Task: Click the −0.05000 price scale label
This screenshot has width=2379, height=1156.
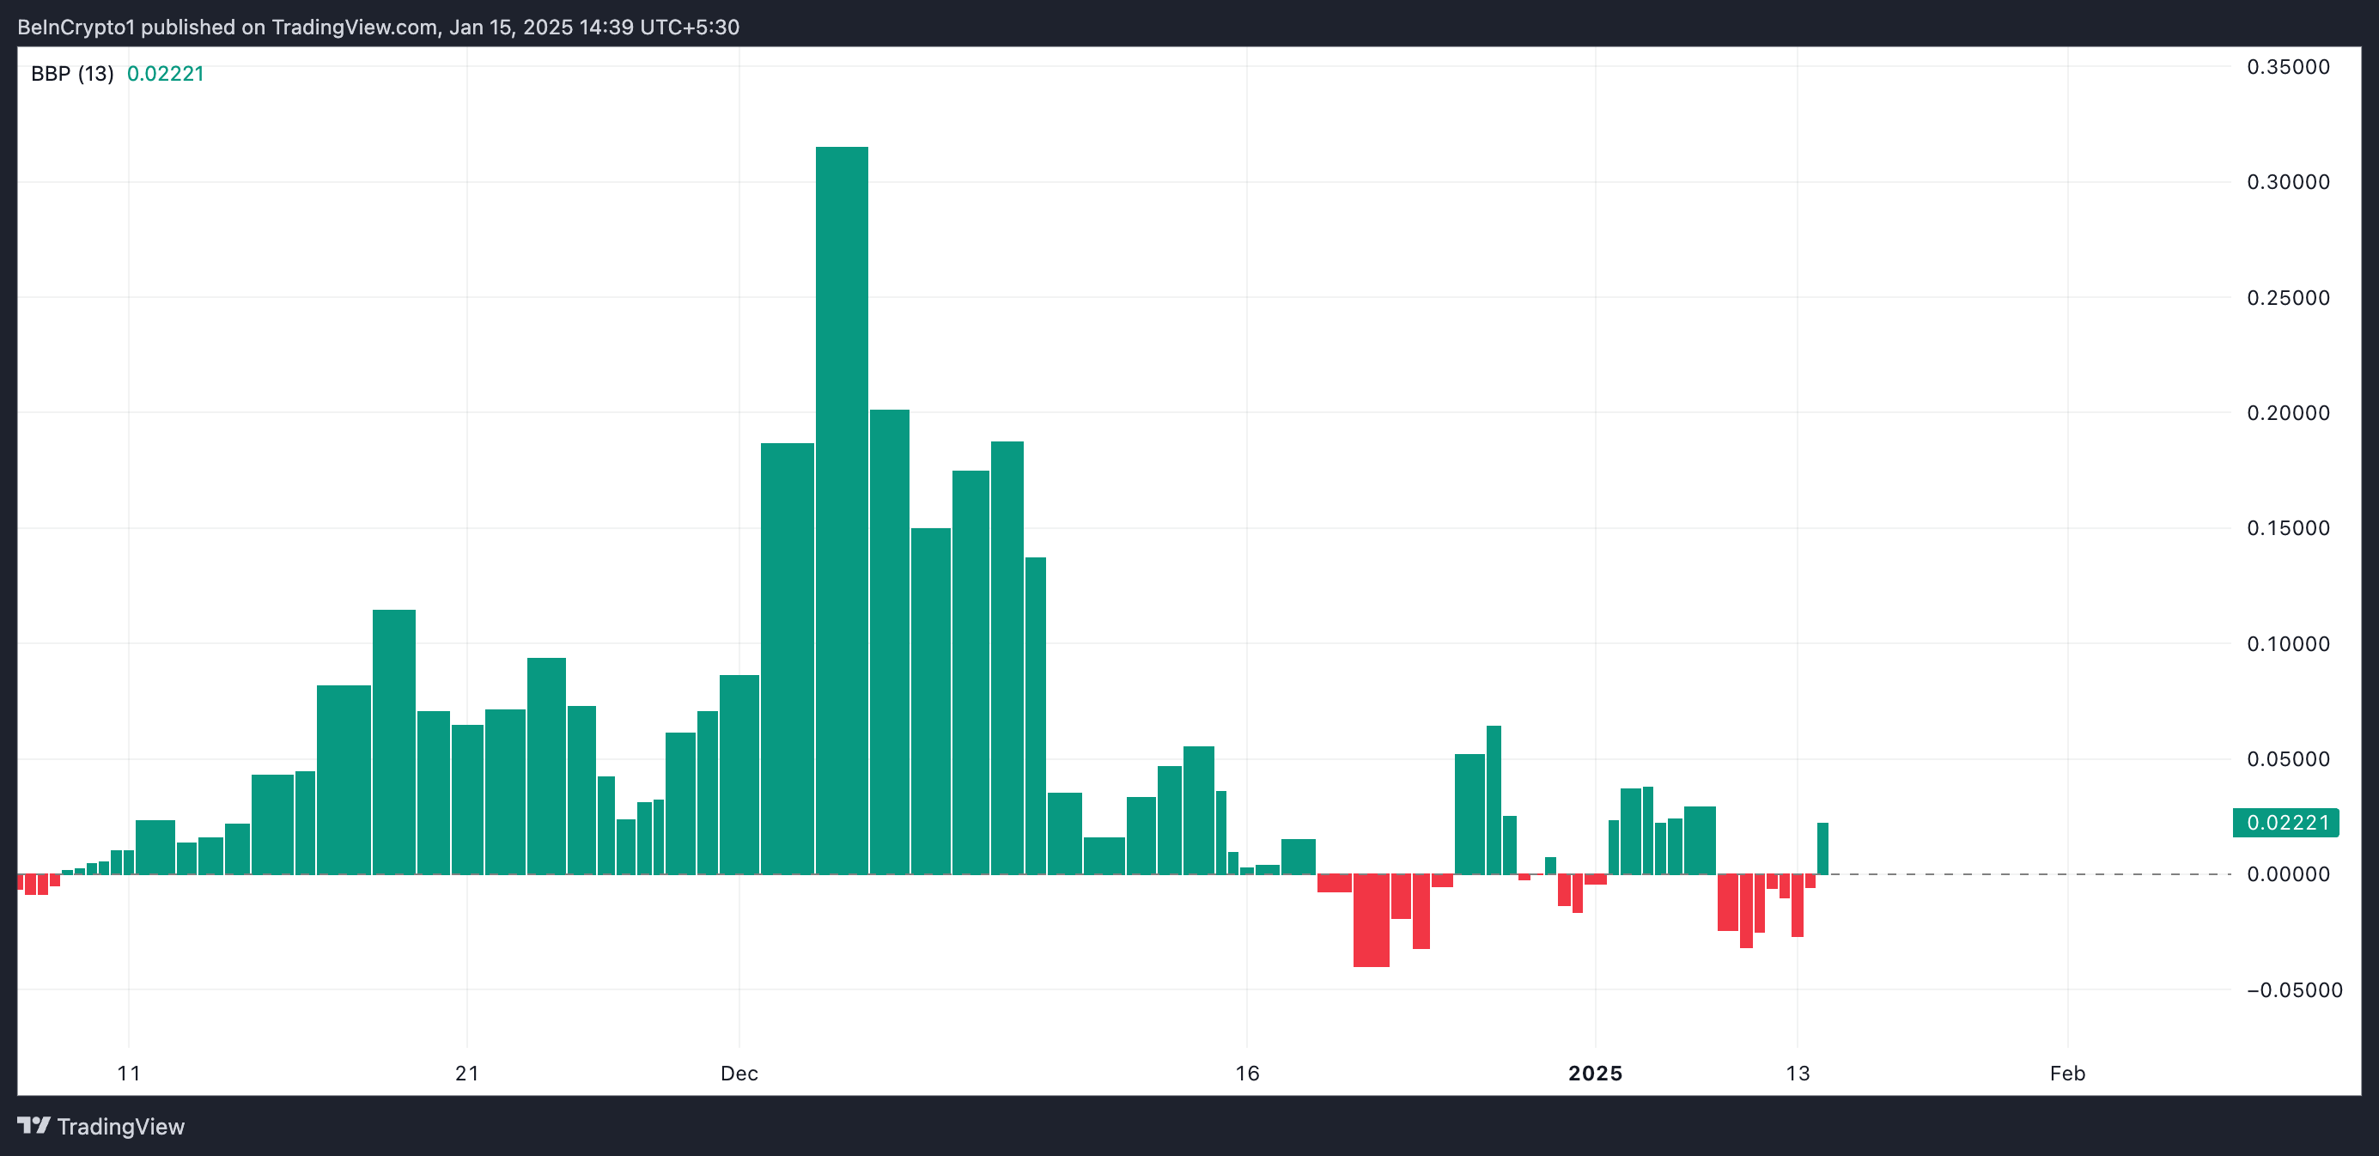Action: click(x=2294, y=989)
